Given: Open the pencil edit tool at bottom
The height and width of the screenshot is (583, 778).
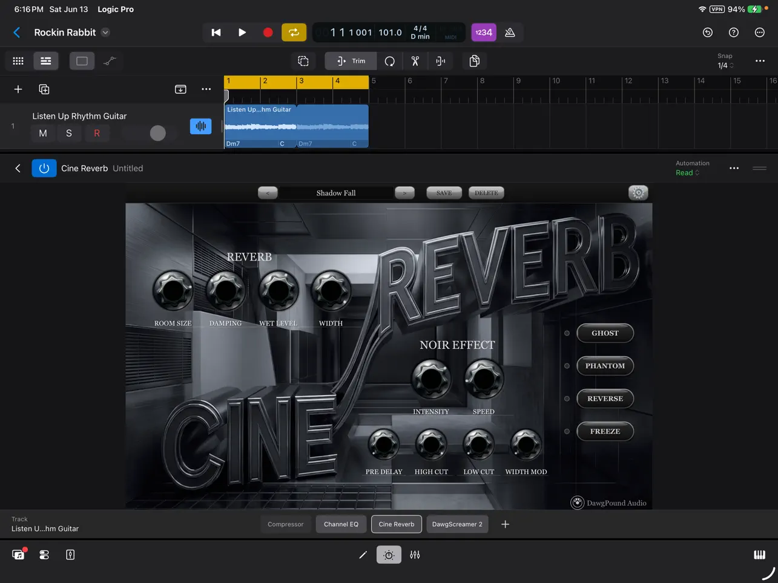Looking at the screenshot, I should click(363, 555).
